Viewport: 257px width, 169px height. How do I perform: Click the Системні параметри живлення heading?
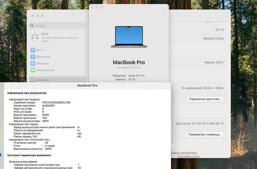point(30,155)
